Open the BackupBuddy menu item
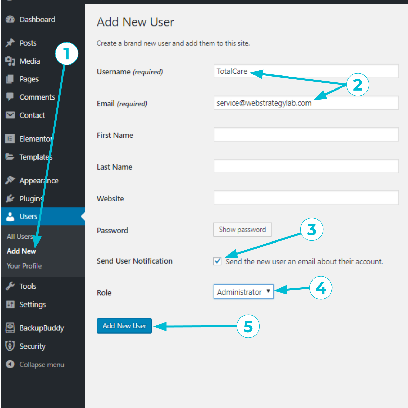This screenshot has height=408, width=408. pos(42,328)
